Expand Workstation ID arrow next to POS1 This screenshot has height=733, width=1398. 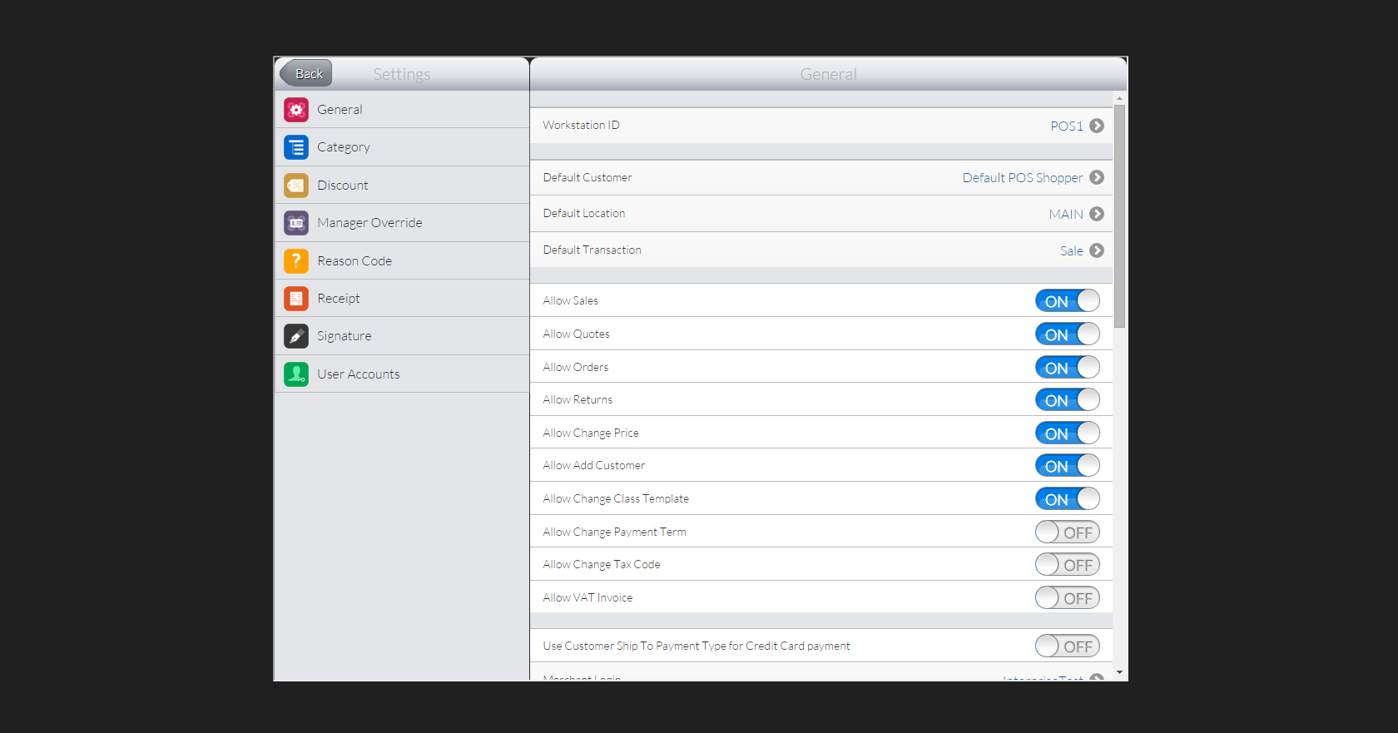1097,126
